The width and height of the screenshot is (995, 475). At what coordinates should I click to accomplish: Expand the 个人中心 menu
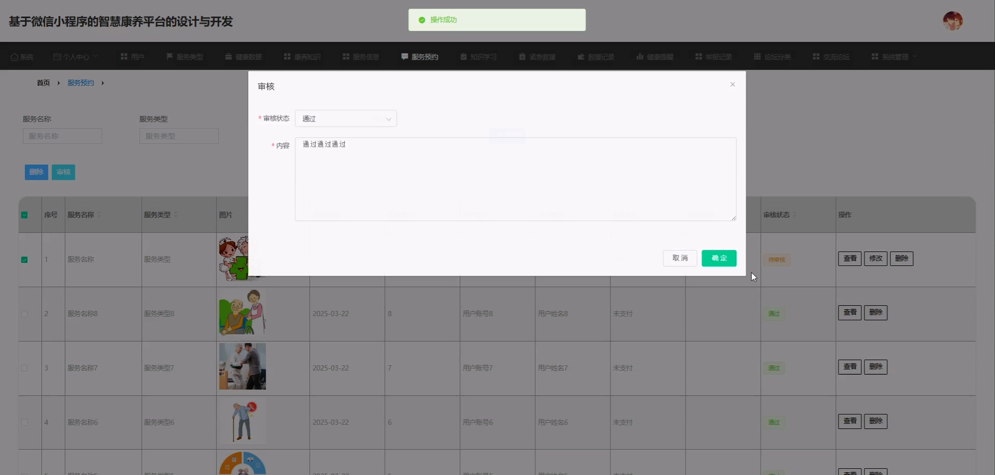click(75, 57)
